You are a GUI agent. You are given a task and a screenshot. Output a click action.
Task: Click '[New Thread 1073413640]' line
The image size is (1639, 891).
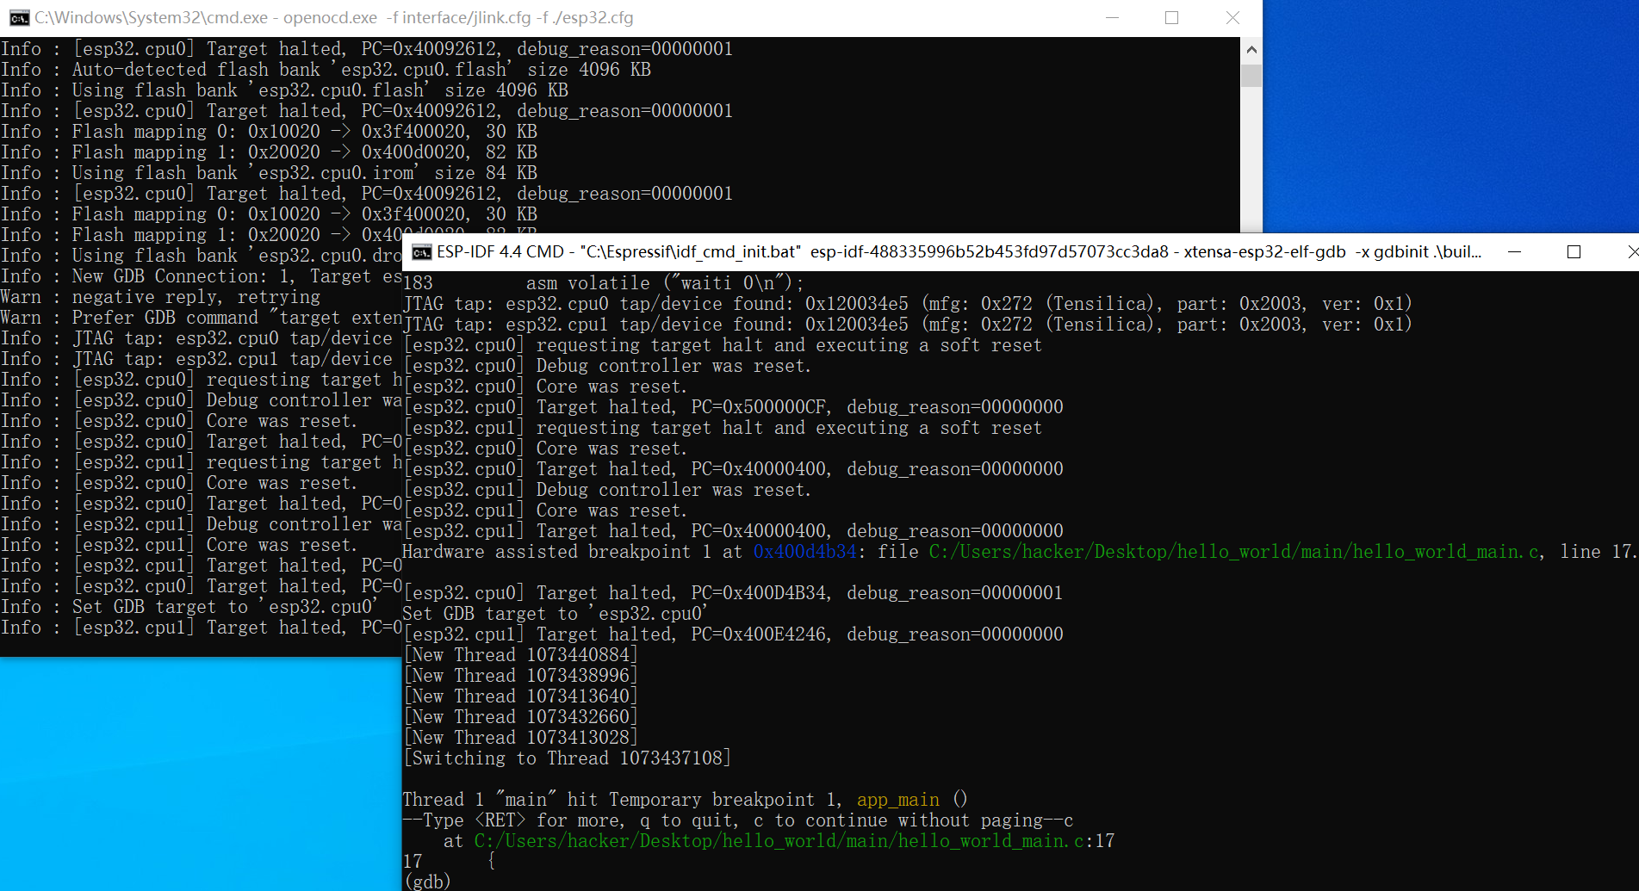[521, 696]
